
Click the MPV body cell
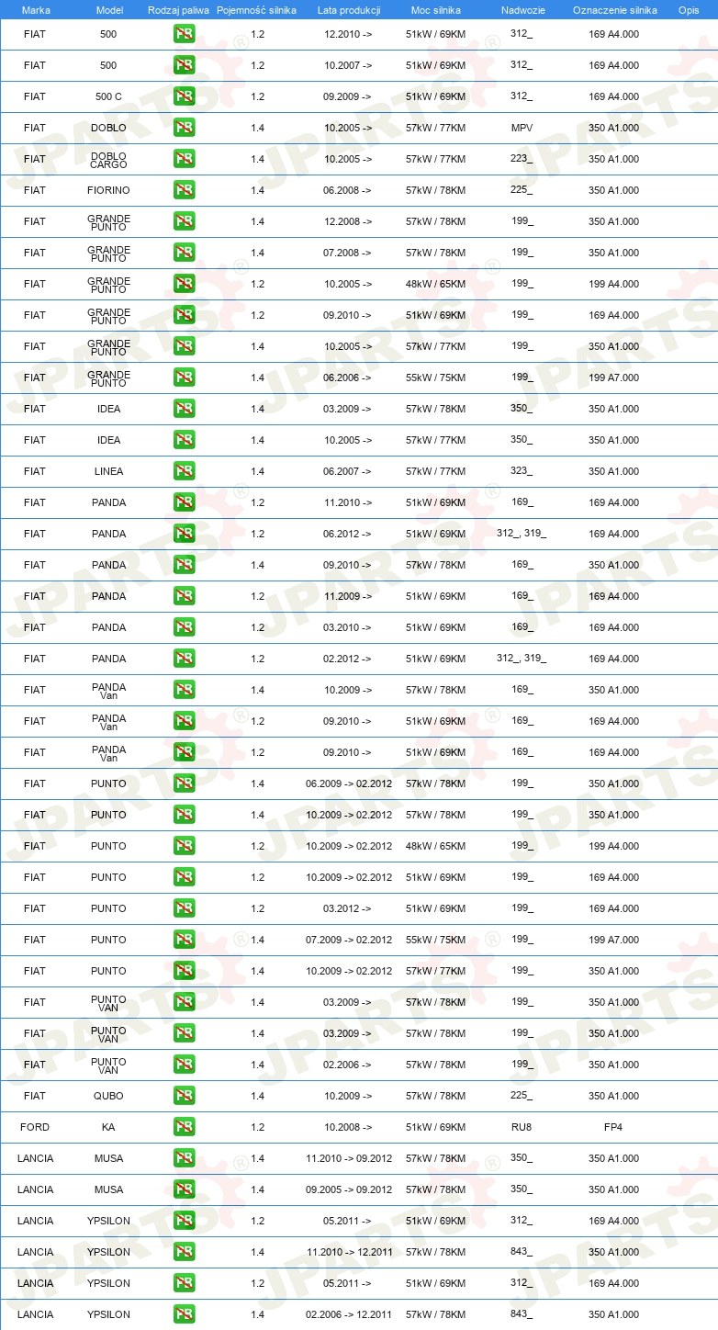click(x=522, y=128)
